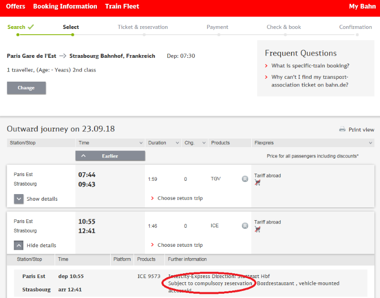Go back to the Search step
Viewport: 380px width, 298px height.
point(16,27)
